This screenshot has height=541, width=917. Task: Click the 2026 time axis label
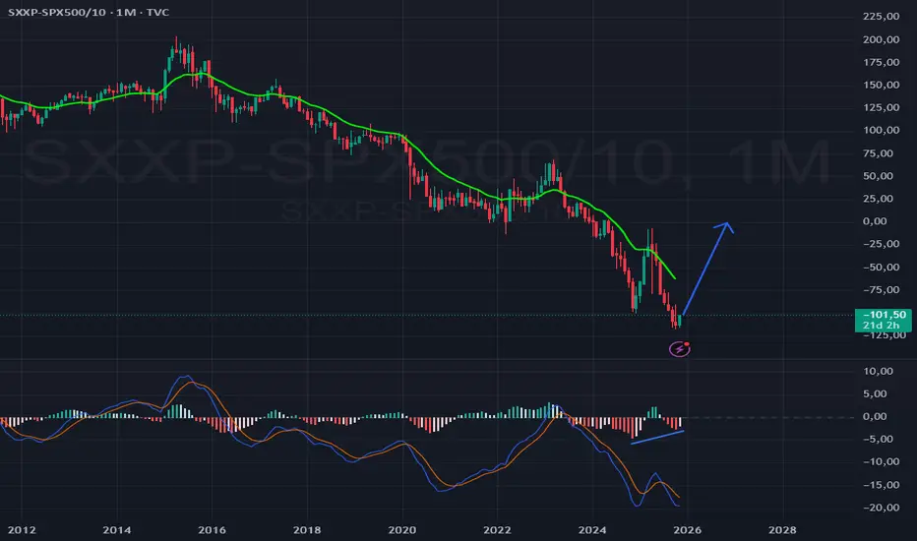tap(687, 530)
